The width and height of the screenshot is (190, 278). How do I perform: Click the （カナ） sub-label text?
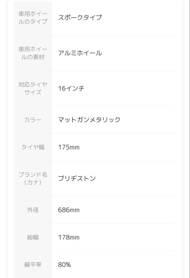33,183
